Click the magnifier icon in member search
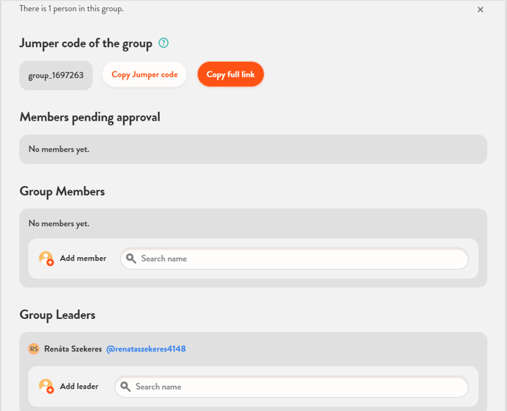This screenshot has height=411, width=507. [131, 259]
